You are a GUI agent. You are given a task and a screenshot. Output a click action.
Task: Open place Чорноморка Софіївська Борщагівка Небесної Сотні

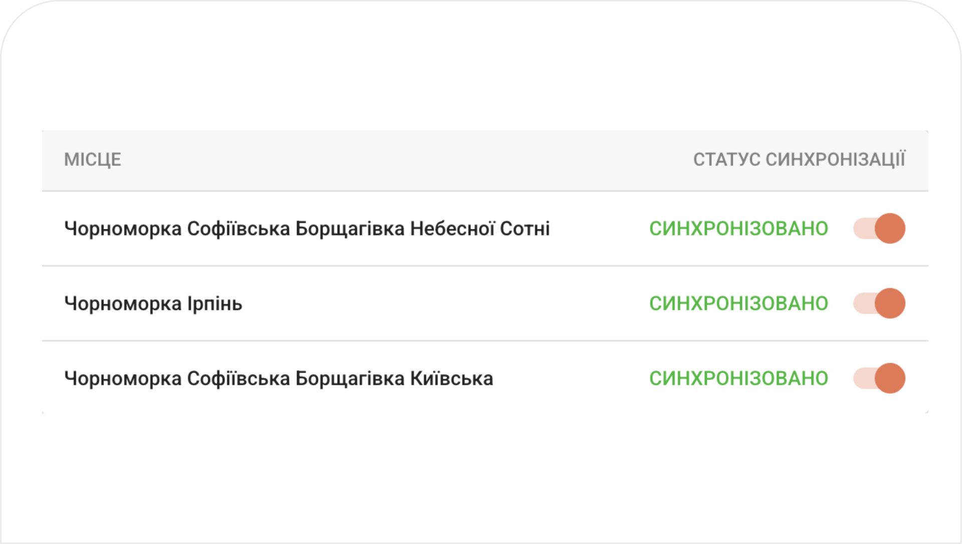pos(307,229)
